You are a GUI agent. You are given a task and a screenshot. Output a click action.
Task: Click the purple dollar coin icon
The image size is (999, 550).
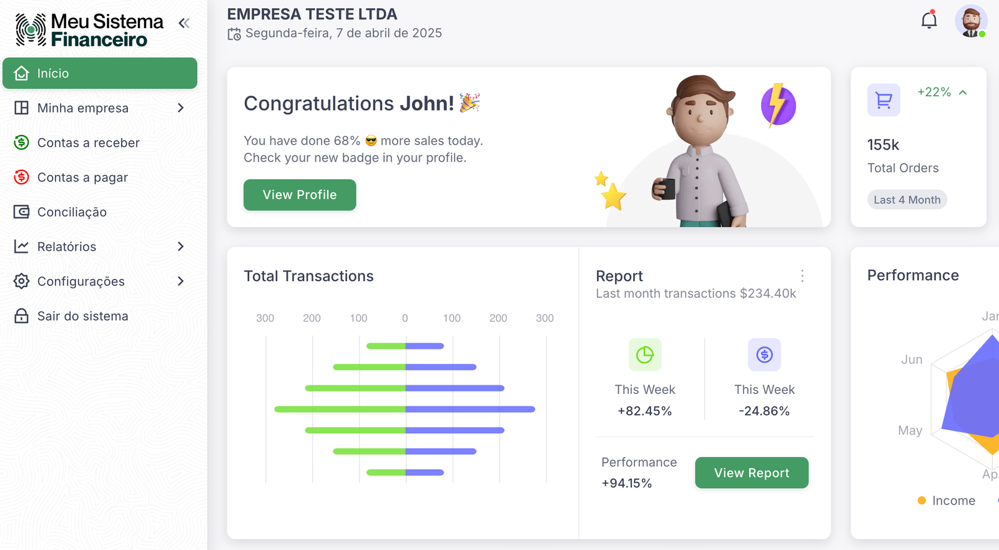(764, 355)
